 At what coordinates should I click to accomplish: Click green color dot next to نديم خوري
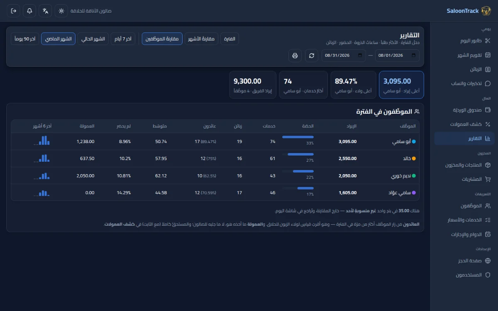pos(413,176)
